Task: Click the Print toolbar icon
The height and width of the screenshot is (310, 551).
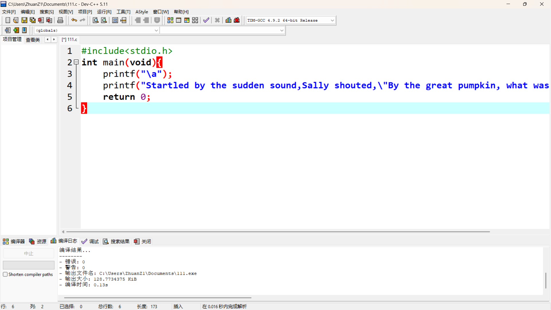Action: [60, 20]
